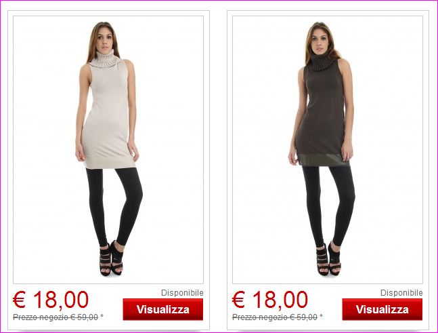Click the Disponibile label on the left card

[182, 293]
